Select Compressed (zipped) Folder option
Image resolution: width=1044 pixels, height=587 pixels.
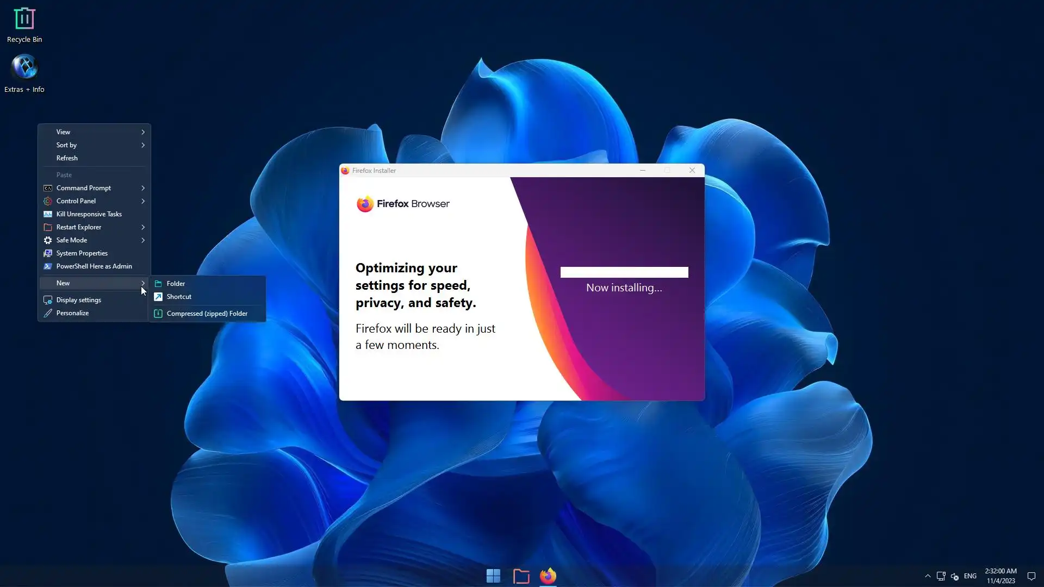207,314
